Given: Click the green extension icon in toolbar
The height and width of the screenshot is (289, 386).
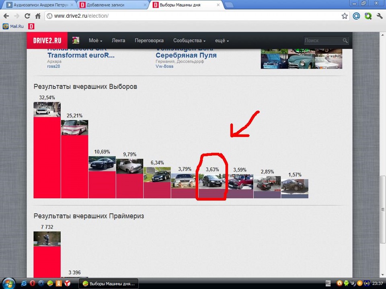Looking at the screenshot, I should click(368, 16).
